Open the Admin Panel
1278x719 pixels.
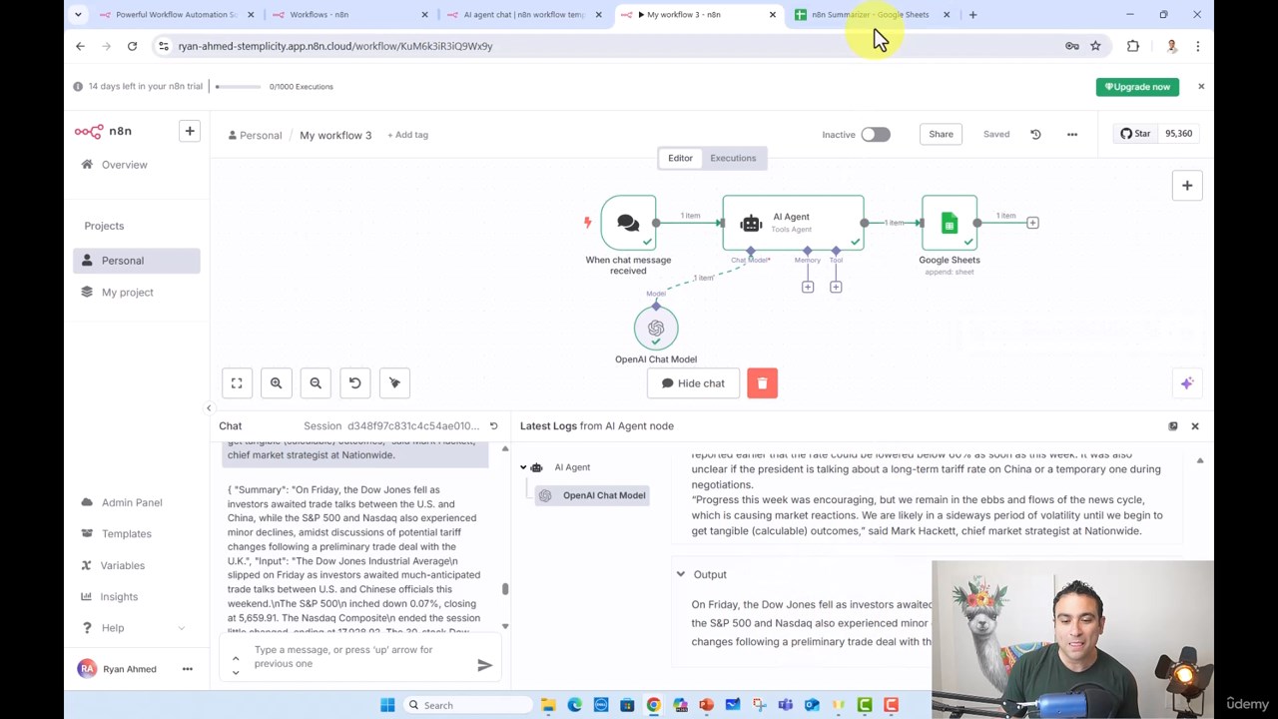137,503
